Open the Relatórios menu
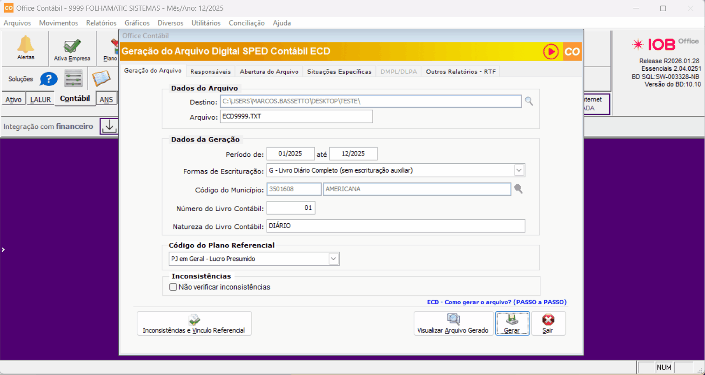705x375 pixels. (x=101, y=23)
